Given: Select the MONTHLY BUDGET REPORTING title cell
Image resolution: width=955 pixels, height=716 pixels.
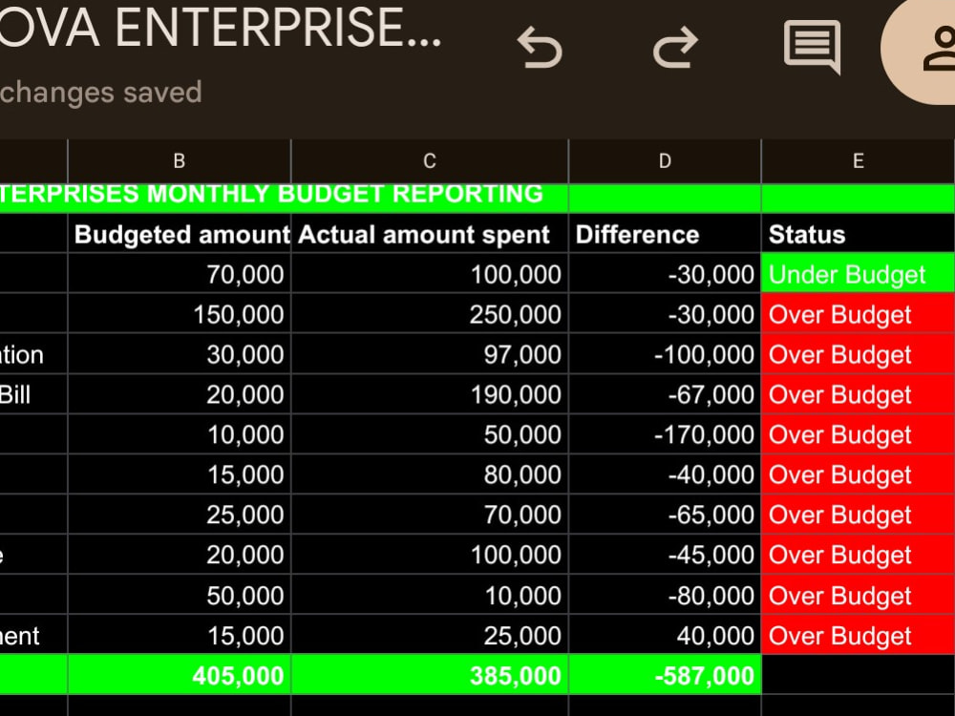Looking at the screenshot, I should (x=284, y=198).
